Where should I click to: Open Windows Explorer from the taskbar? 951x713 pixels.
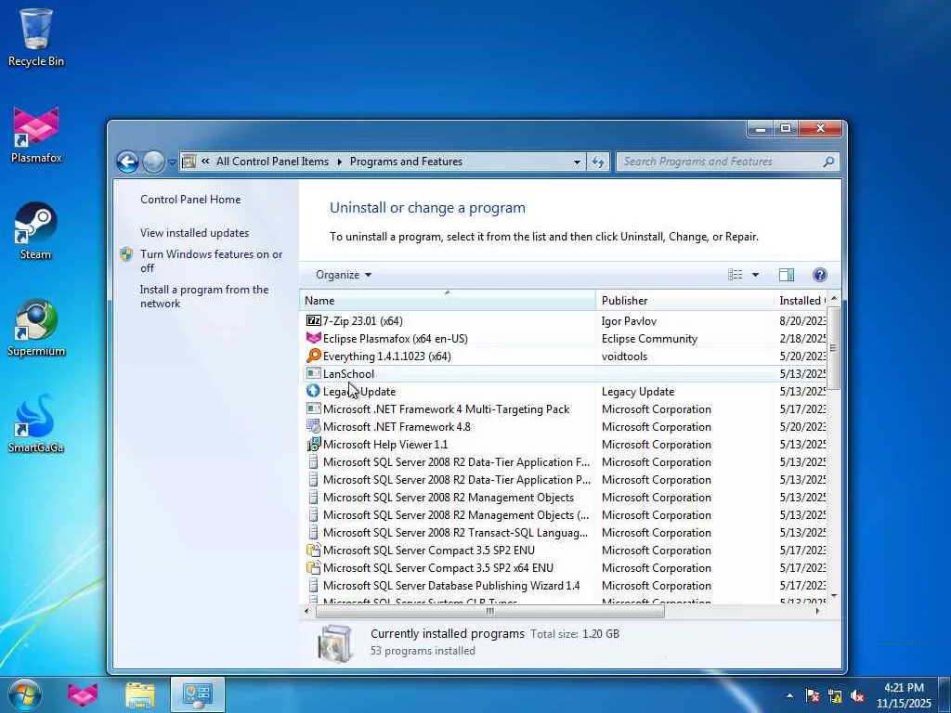[140, 694]
